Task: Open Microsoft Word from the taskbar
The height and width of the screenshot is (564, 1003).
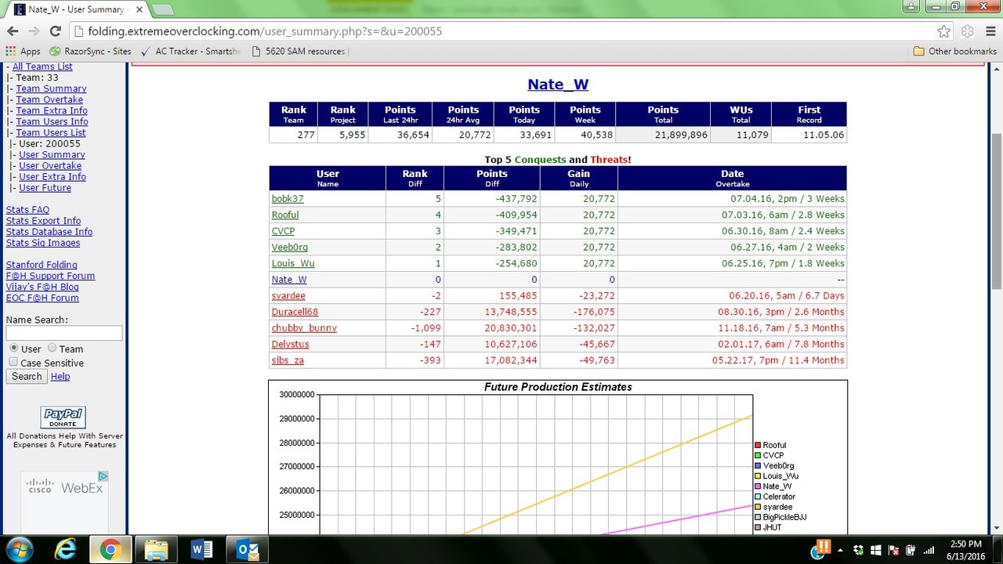Action: (x=202, y=550)
